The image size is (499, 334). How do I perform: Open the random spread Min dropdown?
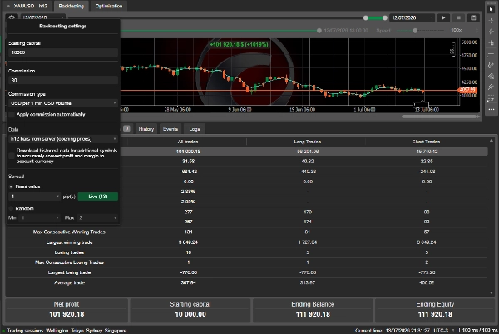[x=39, y=217]
